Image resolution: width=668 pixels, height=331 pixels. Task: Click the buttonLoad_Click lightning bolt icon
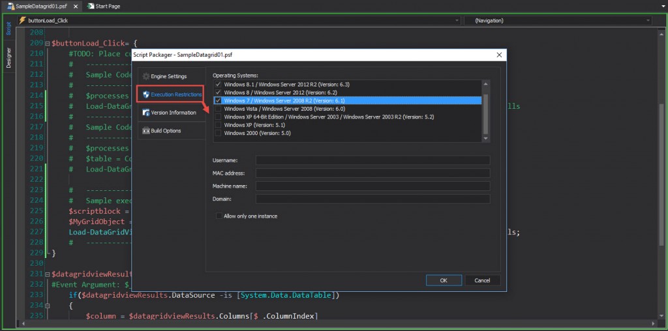23,20
